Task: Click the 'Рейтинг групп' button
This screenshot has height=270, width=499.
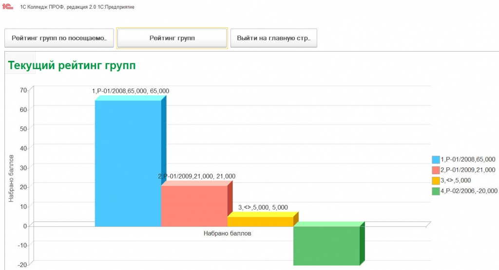Action: pos(172,38)
